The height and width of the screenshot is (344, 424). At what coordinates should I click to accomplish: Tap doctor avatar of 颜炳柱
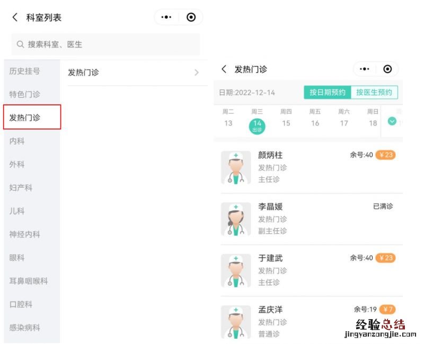tap(236, 167)
